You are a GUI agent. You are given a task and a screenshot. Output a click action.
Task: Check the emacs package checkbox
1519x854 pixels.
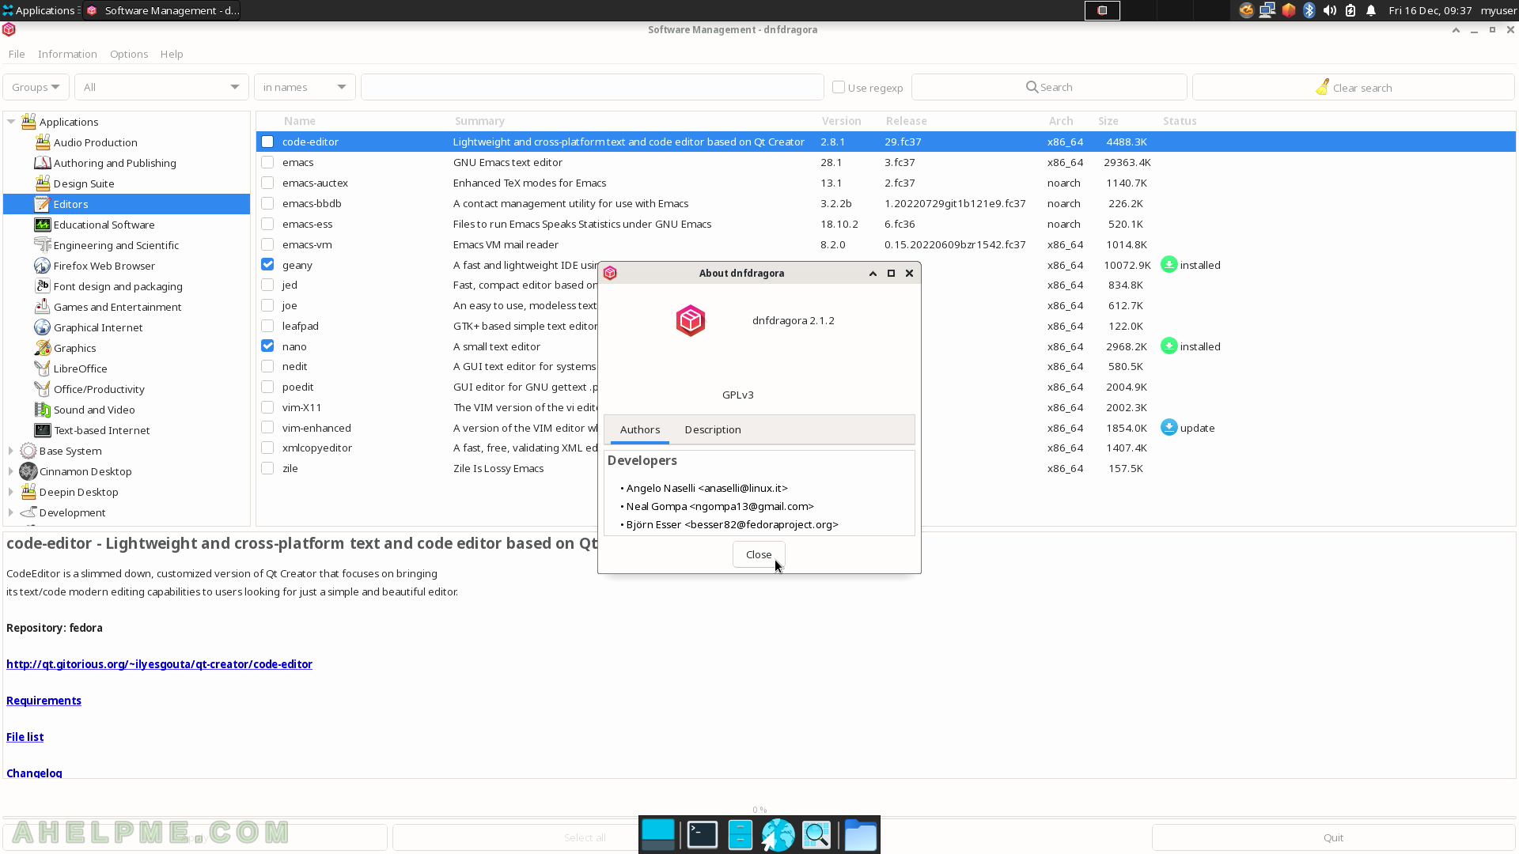[x=267, y=162]
